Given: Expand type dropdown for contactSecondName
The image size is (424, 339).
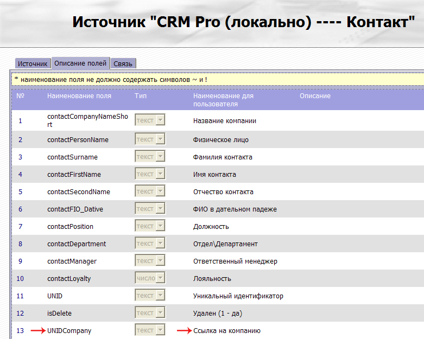Looking at the screenshot, I should tap(150, 191).
